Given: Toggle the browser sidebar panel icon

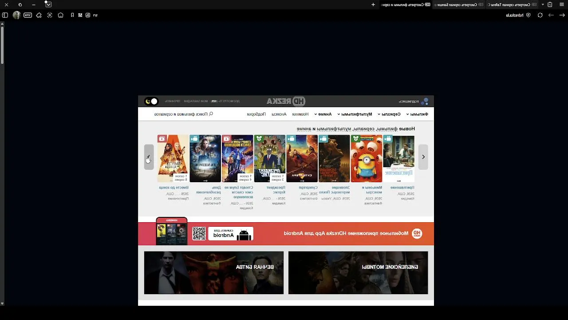Looking at the screenshot, I should coord(5,15).
